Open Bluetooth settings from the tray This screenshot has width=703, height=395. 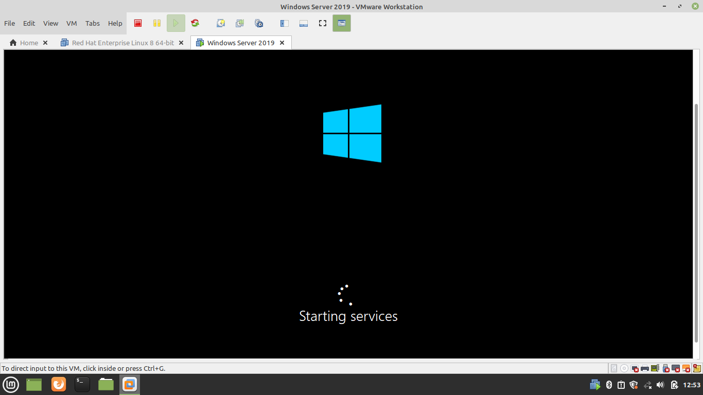(x=609, y=385)
